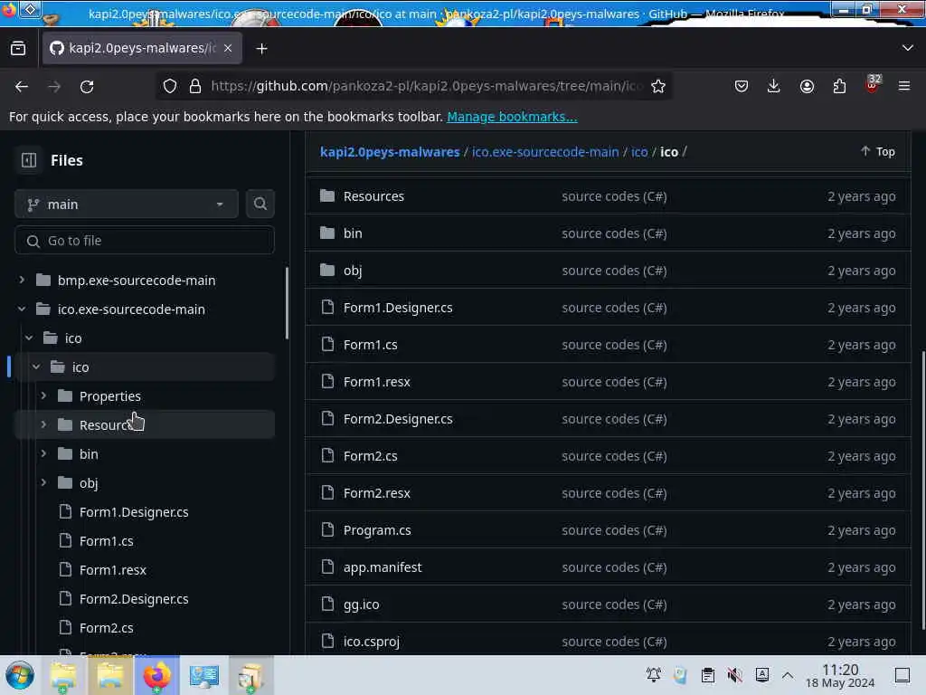This screenshot has width=926, height=695.
Task: Open the Windows Start button
Action: [20, 675]
